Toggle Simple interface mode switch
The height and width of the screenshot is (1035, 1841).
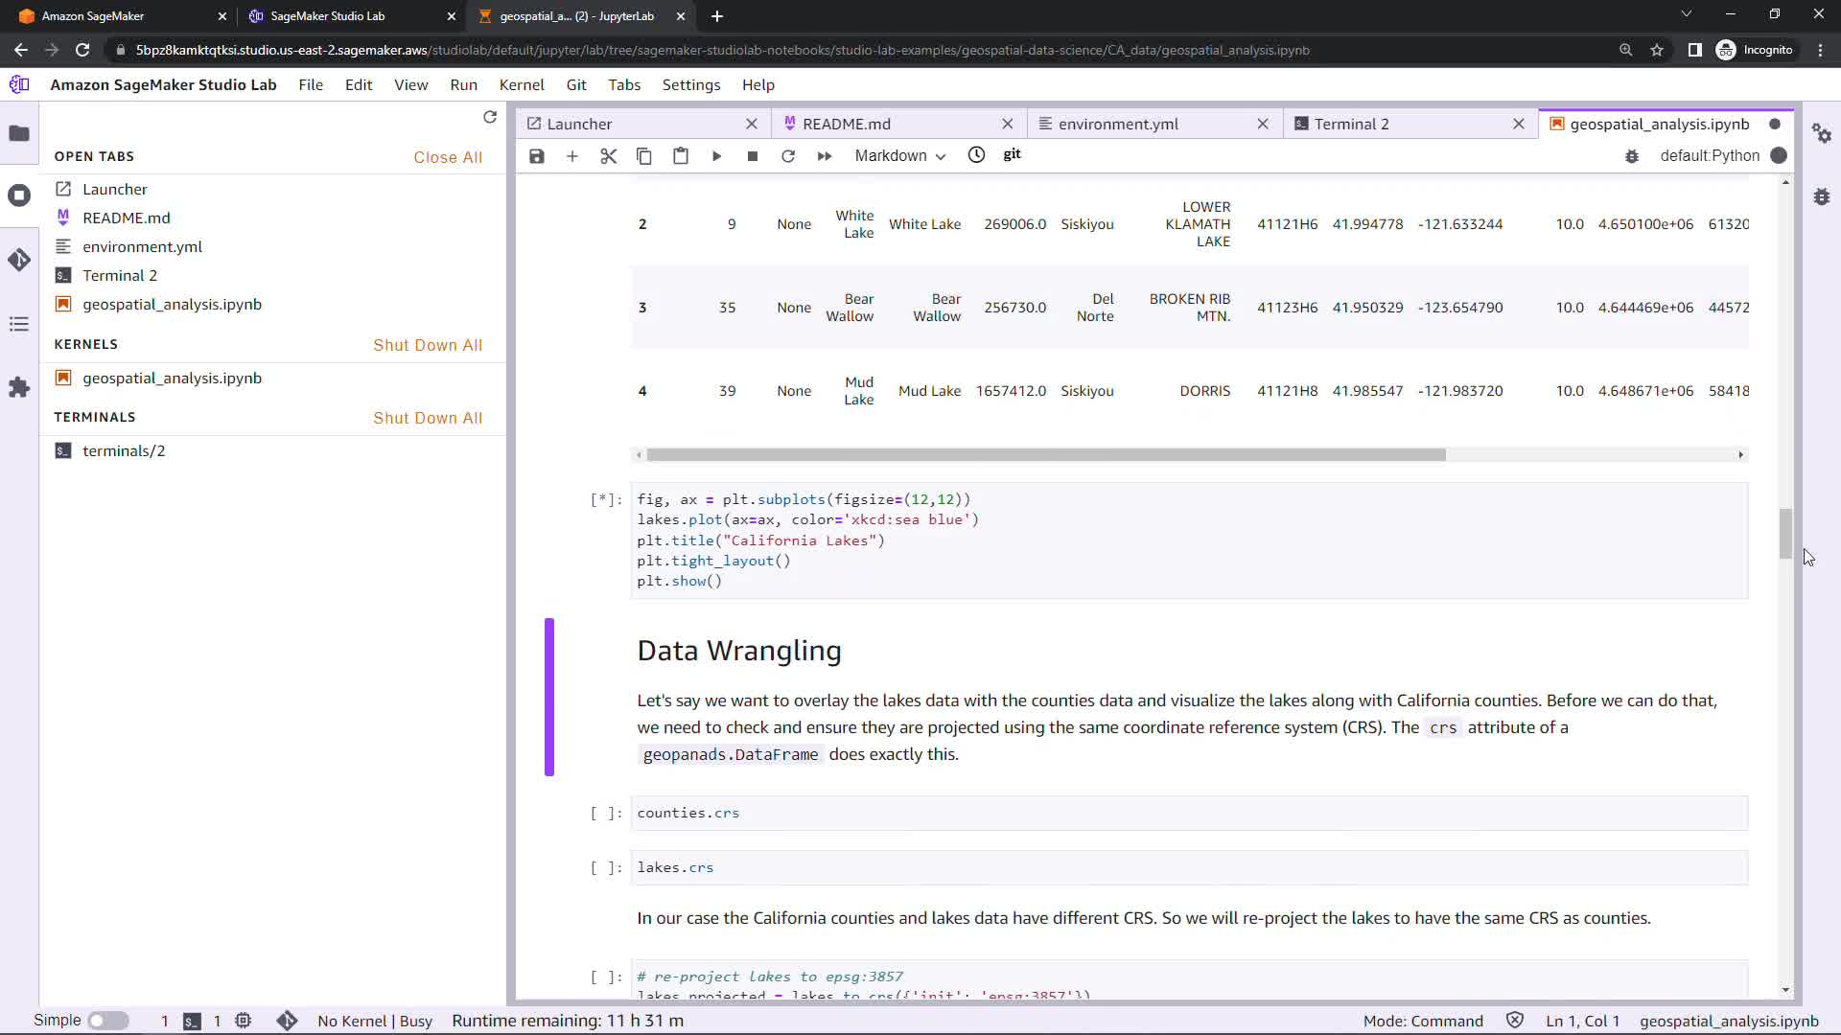(x=108, y=1021)
